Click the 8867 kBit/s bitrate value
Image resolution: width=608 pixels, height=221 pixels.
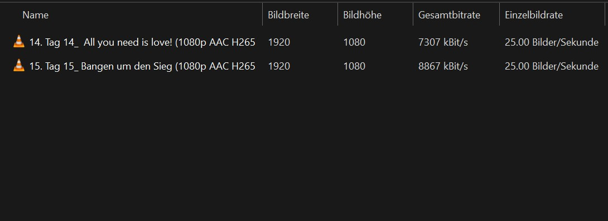[x=443, y=66]
